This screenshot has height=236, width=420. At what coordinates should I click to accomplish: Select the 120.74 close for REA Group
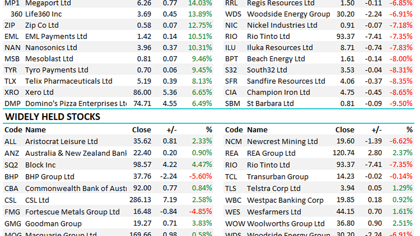point(344,153)
